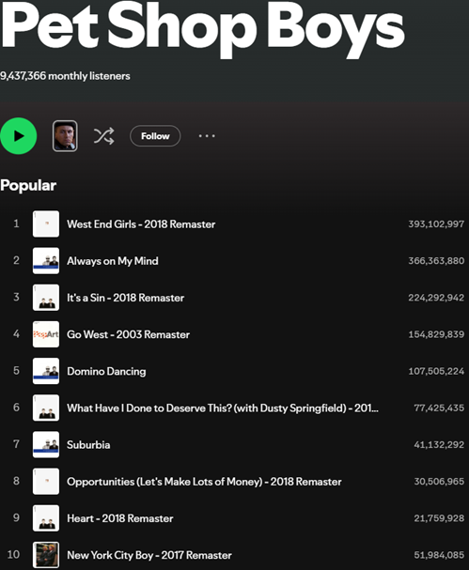This screenshot has height=570, width=469.
Task: Open Opportunities (Let's Make Lots of Money)
Action: pos(204,482)
